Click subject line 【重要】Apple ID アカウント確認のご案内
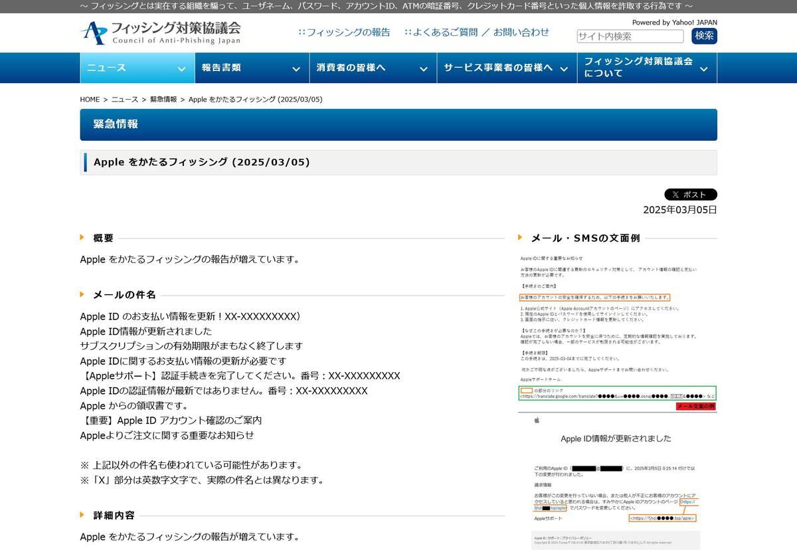The image size is (797, 550). 171,420
